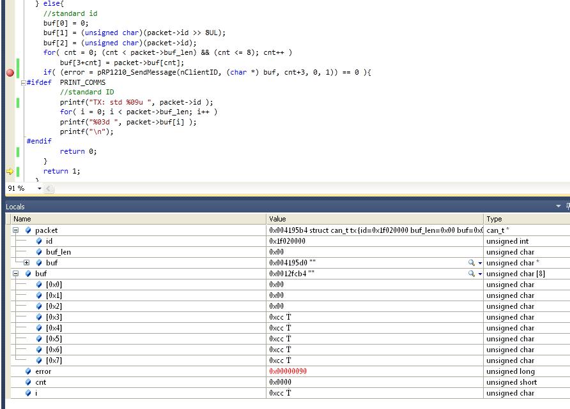Open visualizer dropdown arrow for buf array

(x=480, y=274)
